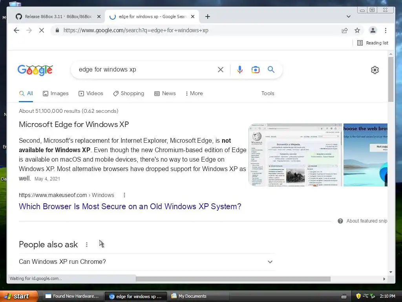Image resolution: width=402 pixels, height=302 pixels.
Task: Click the 'Microsoft Edge for Windows XP' heading
Action: 74,125
